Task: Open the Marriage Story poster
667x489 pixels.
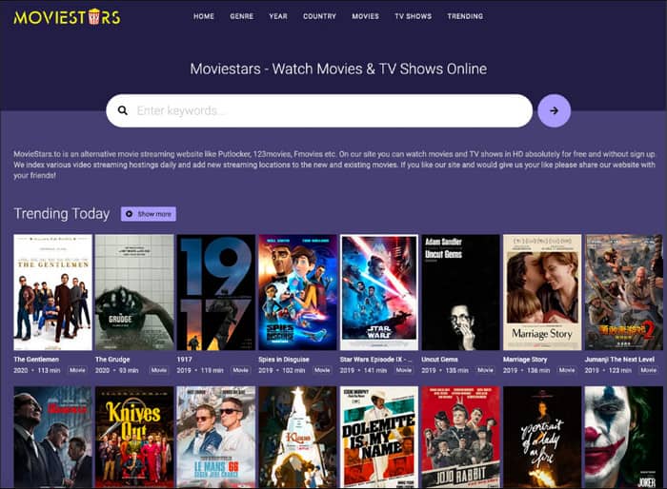Action: click(542, 292)
